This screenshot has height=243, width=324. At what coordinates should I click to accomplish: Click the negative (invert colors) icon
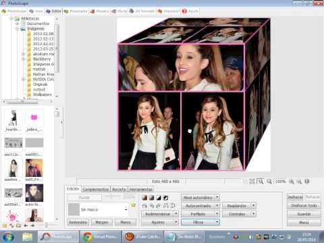tap(166, 198)
